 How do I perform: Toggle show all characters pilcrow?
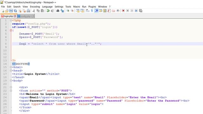coord(92,11)
